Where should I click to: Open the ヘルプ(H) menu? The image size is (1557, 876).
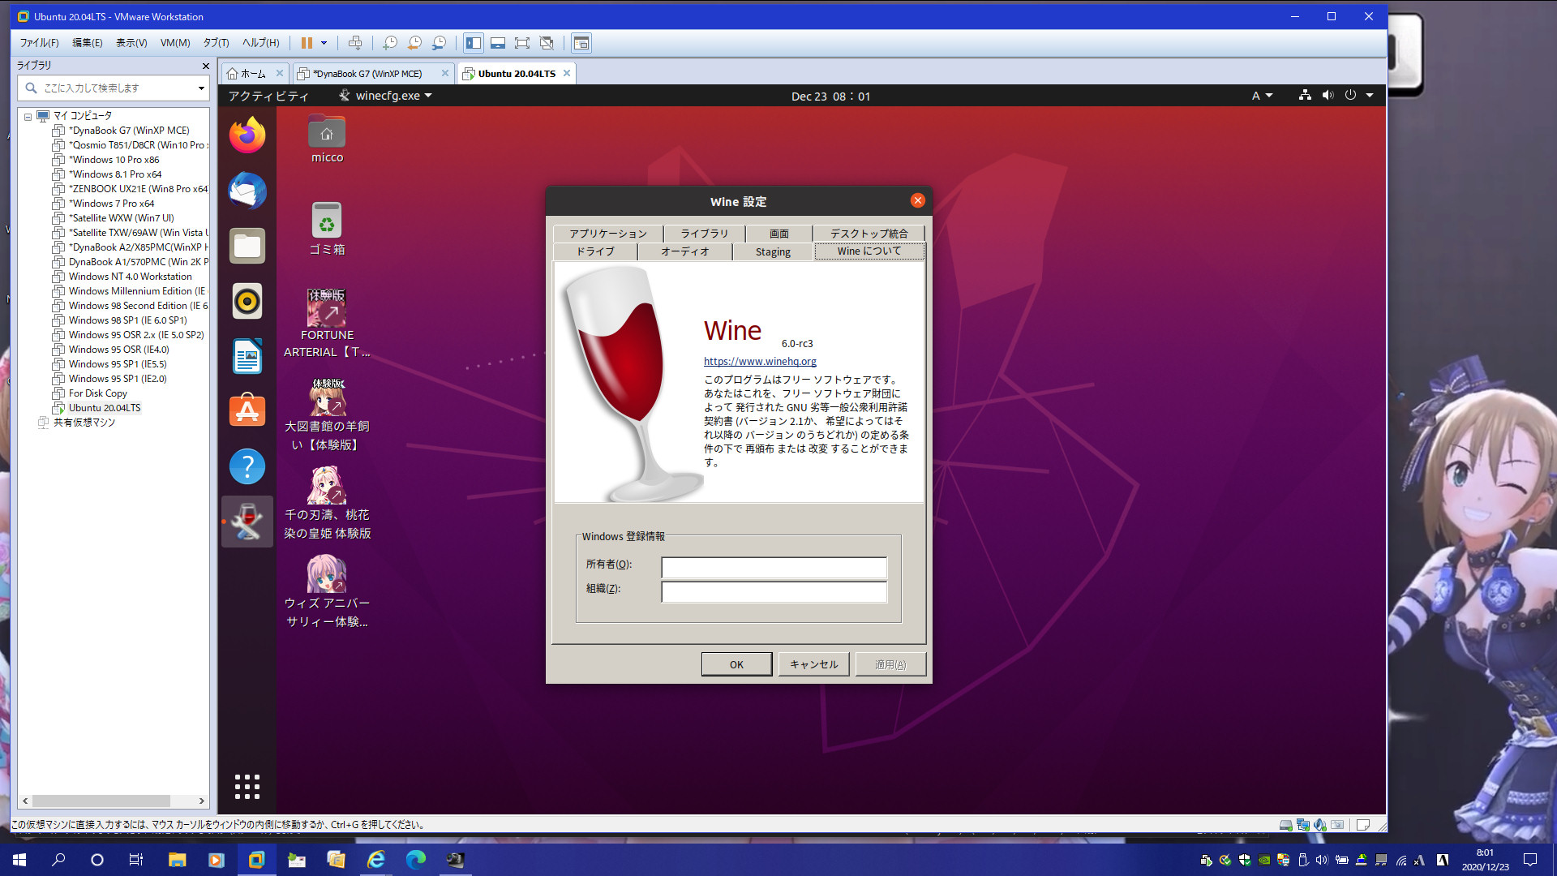(x=260, y=43)
